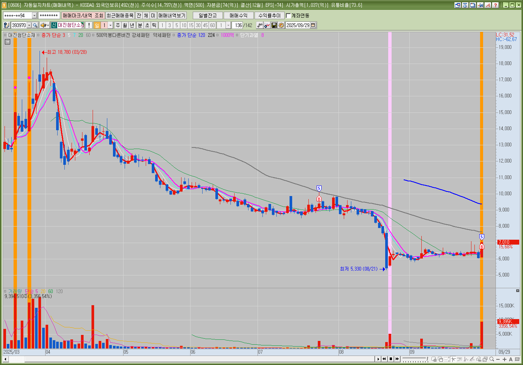523x365 pixels.
Task: Select the 틱 tick period button
Action: [154, 25]
